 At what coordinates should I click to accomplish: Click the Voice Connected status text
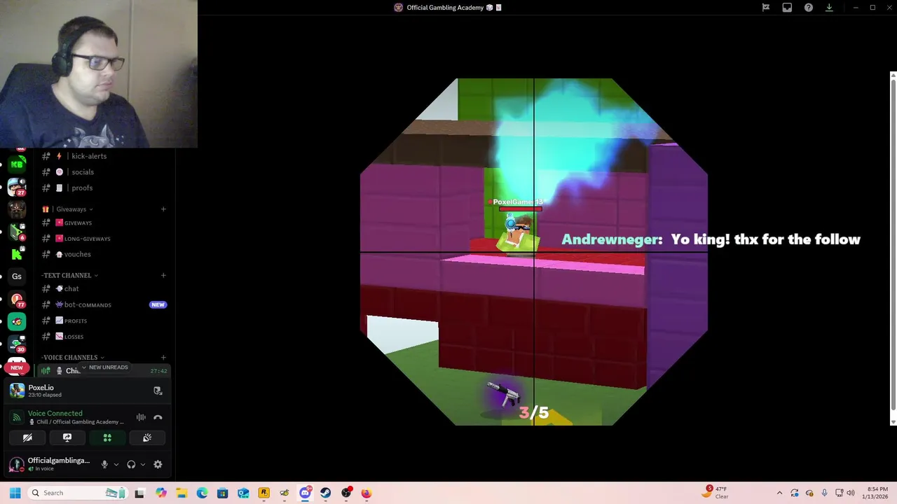(55, 414)
